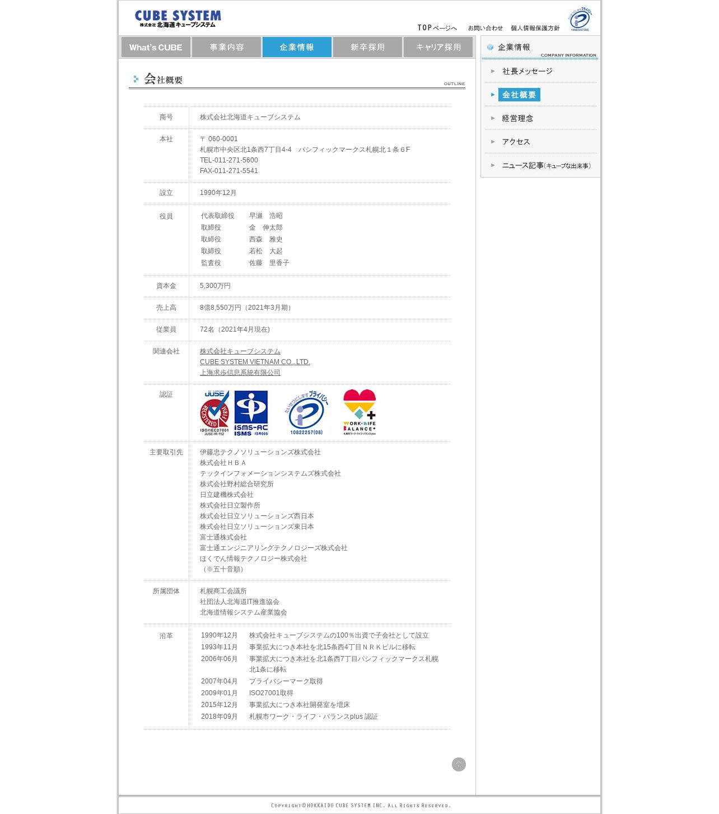Click the TEL-011-271-5600 text
Viewport: 719px width, 814px height.
[x=229, y=160]
